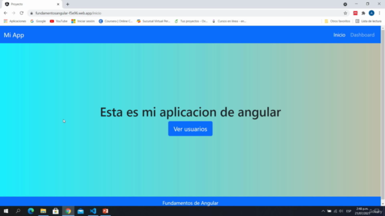385x216 pixels.
Task: Open the Dashboard navigation link
Action: (362, 35)
